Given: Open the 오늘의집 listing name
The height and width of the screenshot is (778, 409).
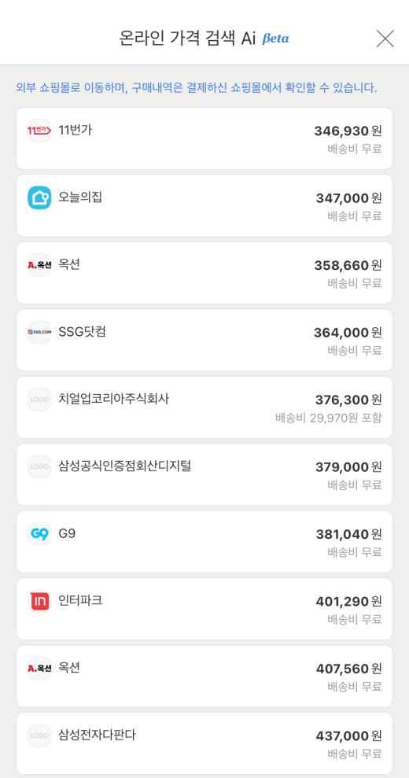Looking at the screenshot, I should tap(80, 197).
